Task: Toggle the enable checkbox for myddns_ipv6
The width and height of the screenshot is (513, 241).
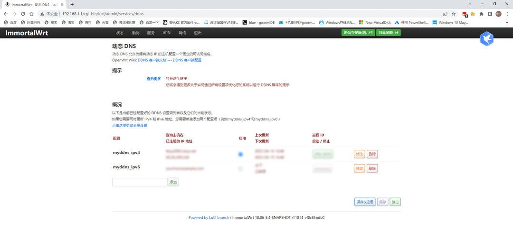Action: pos(241,169)
